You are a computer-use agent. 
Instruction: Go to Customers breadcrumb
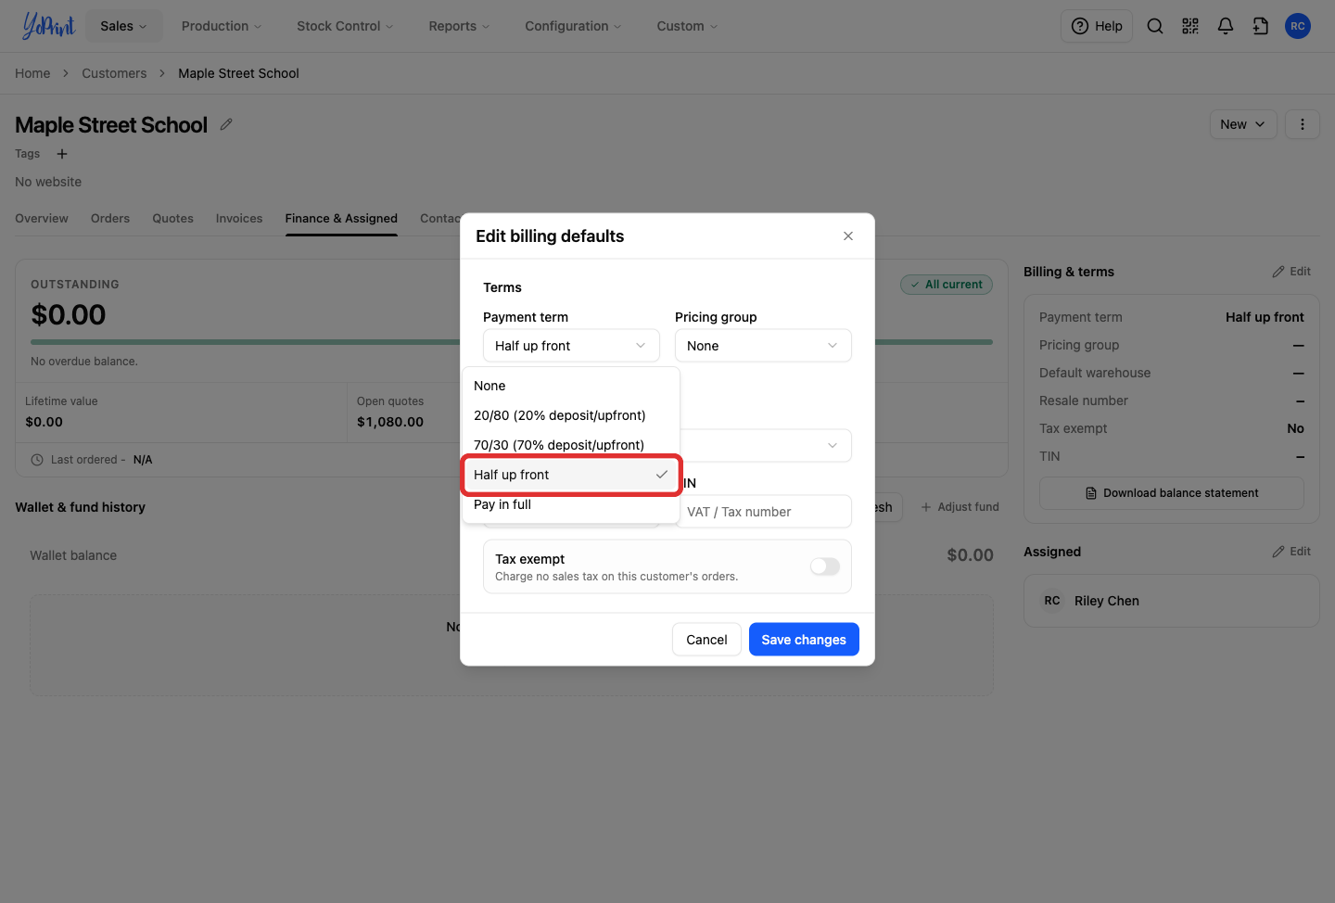point(114,73)
